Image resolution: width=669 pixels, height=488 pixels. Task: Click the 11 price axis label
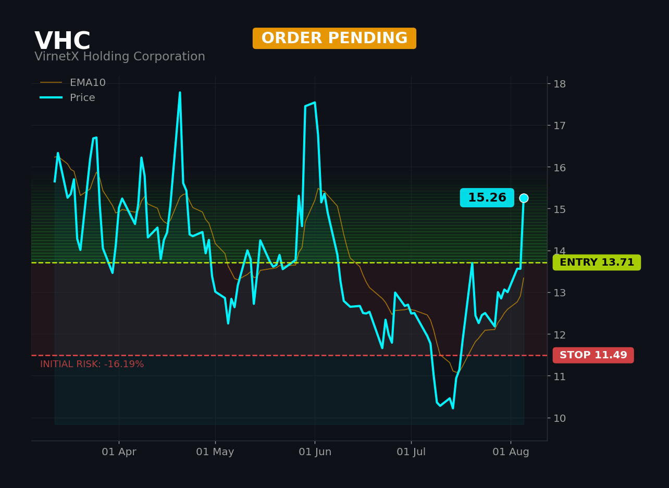(x=560, y=376)
